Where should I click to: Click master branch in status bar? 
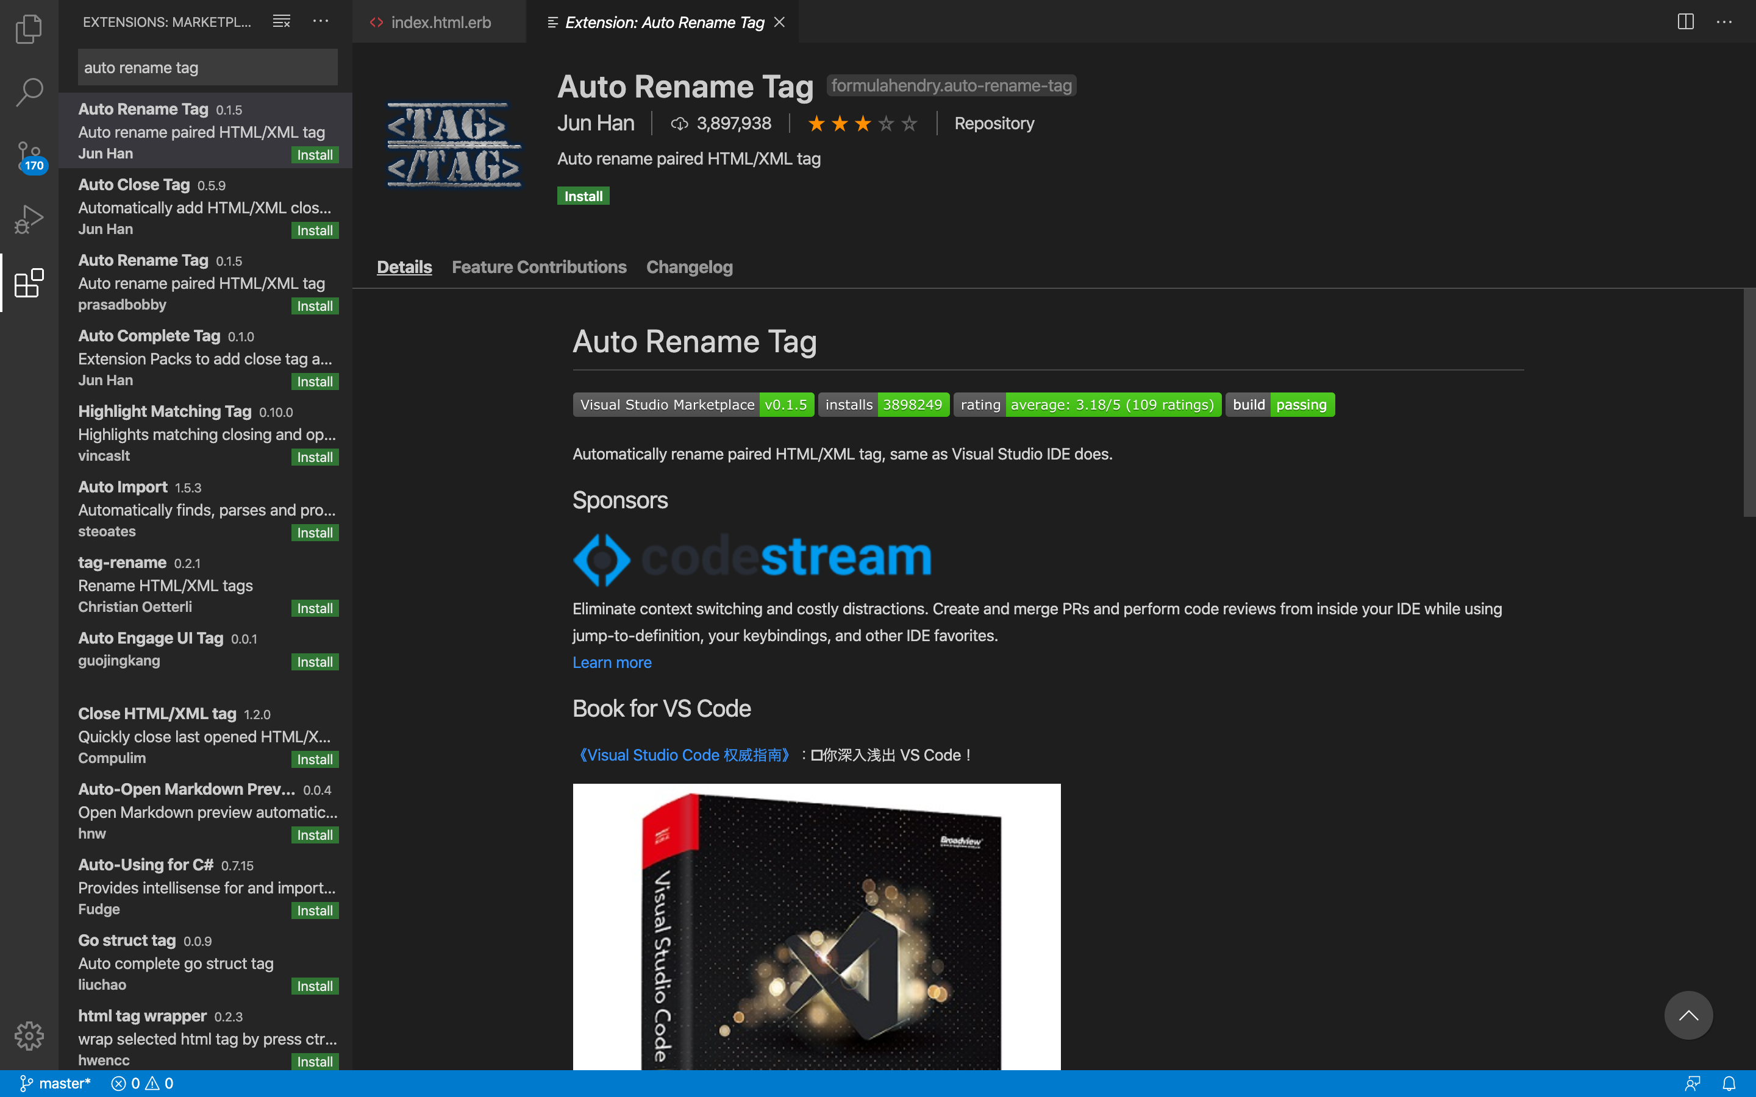55,1083
